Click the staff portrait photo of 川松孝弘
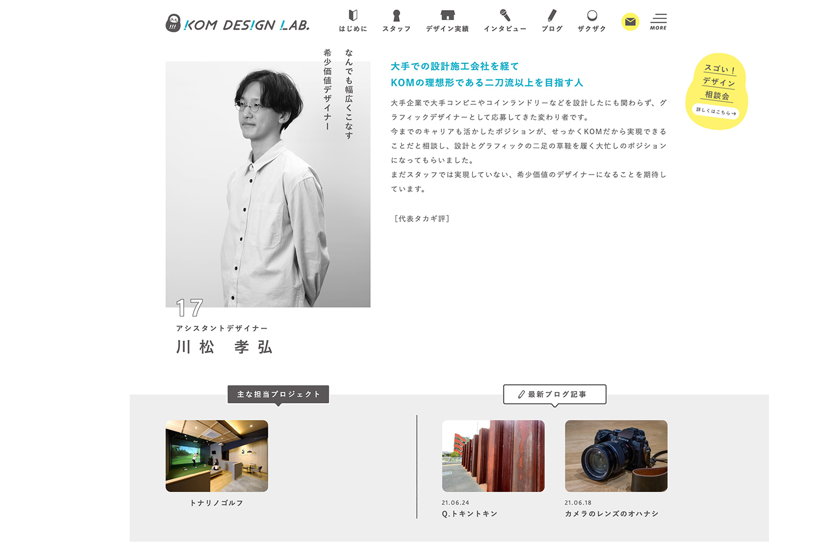 pyautogui.click(x=268, y=184)
